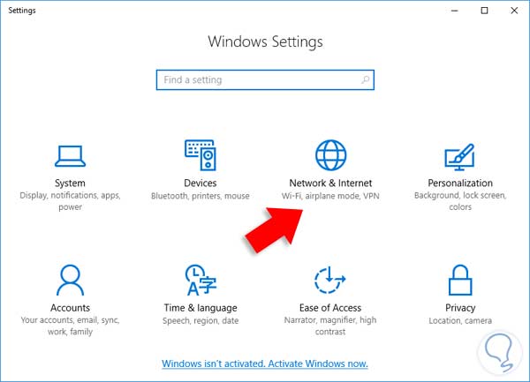This screenshot has width=530, height=382.
Task: Select the System label
Action: coord(70,184)
